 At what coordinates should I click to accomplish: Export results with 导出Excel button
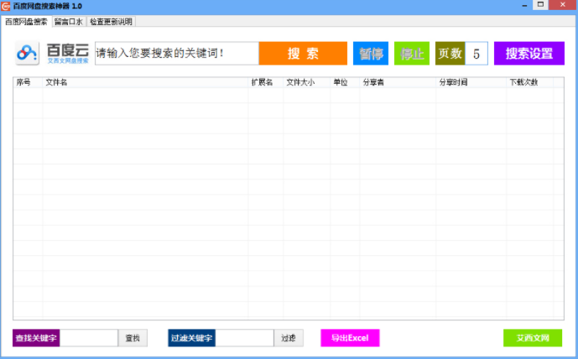tap(350, 338)
